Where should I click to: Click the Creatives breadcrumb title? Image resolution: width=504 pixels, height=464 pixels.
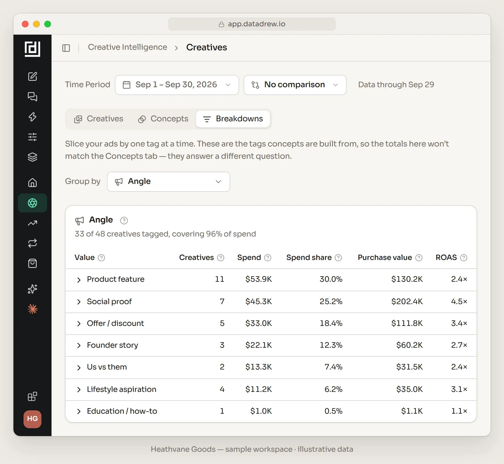coord(207,48)
